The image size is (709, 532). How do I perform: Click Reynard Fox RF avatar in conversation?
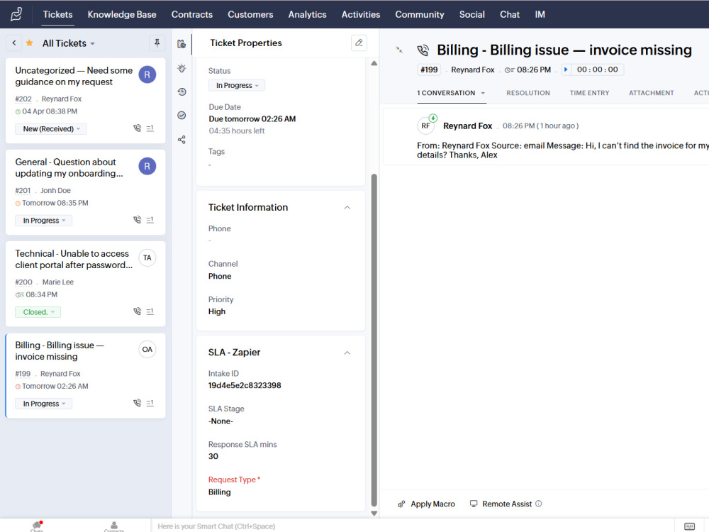point(425,126)
